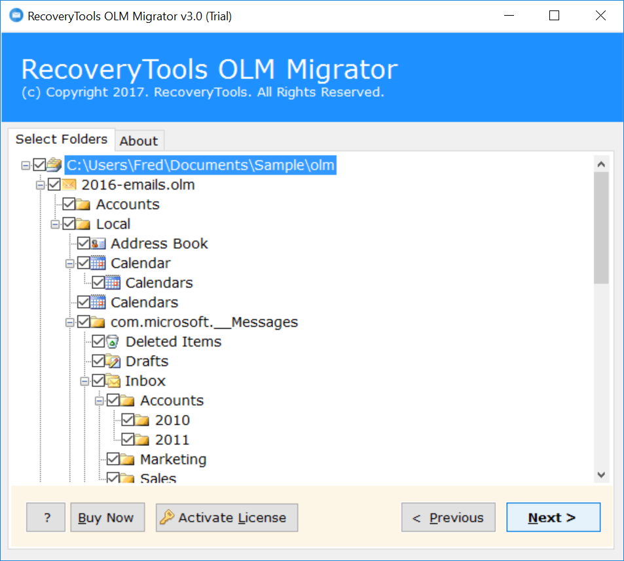Select the Local folder label
The height and width of the screenshot is (561, 624).
[113, 224]
